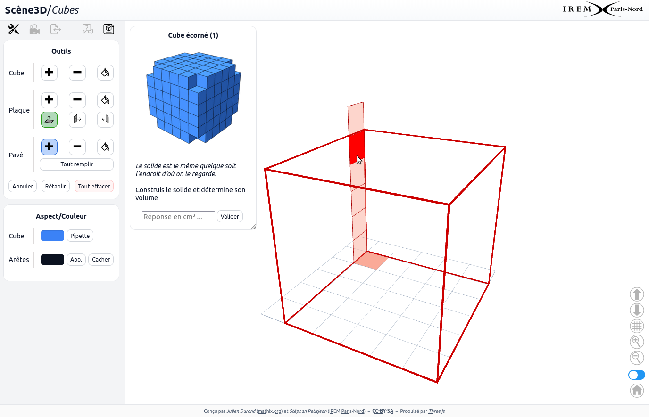The width and height of the screenshot is (649, 417).
Task: Open the CC-BY-SA license link
Action: pos(383,411)
